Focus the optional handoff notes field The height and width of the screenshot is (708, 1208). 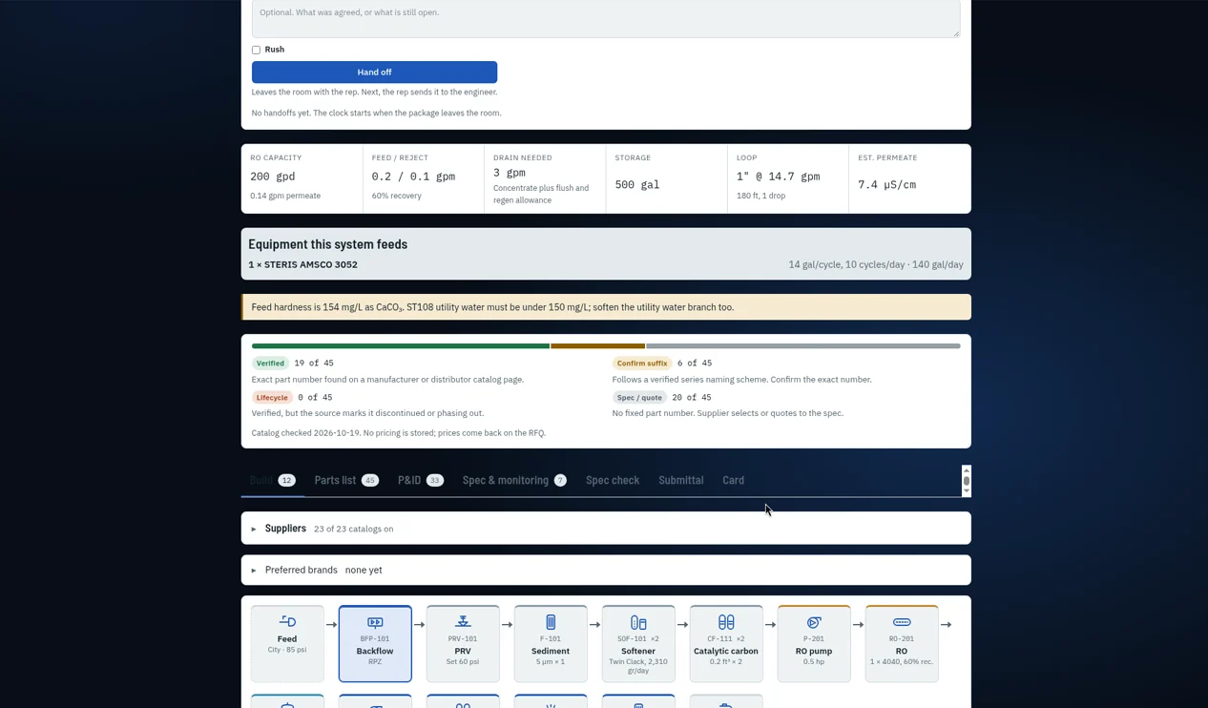[x=606, y=17]
